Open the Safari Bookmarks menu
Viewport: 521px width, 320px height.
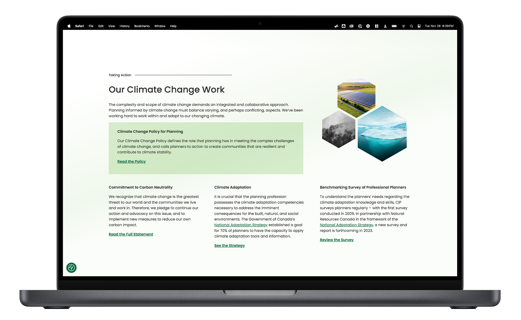click(x=141, y=26)
